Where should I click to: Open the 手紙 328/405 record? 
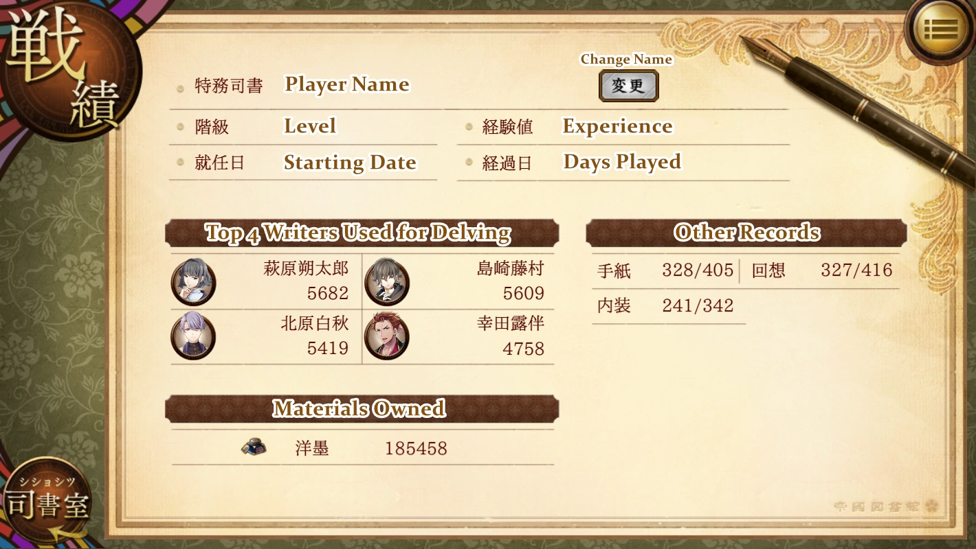pos(665,270)
